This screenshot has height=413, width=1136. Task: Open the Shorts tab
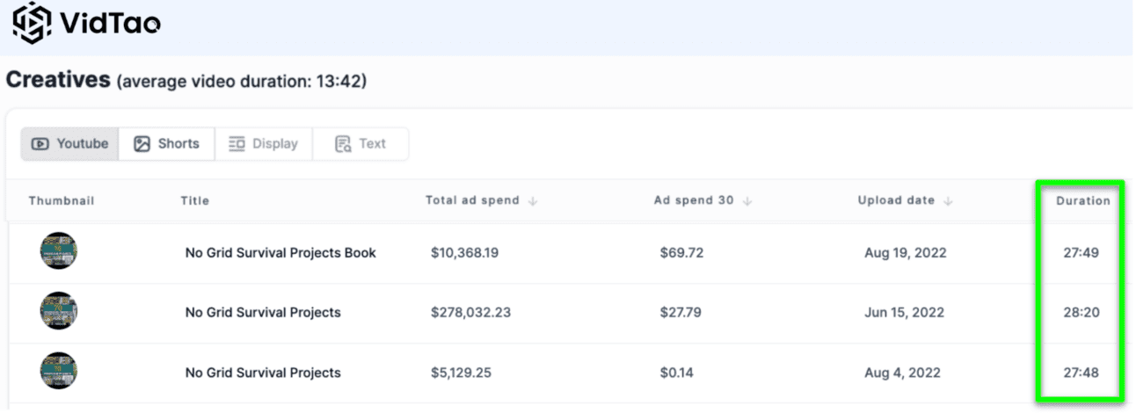pyautogui.click(x=167, y=144)
